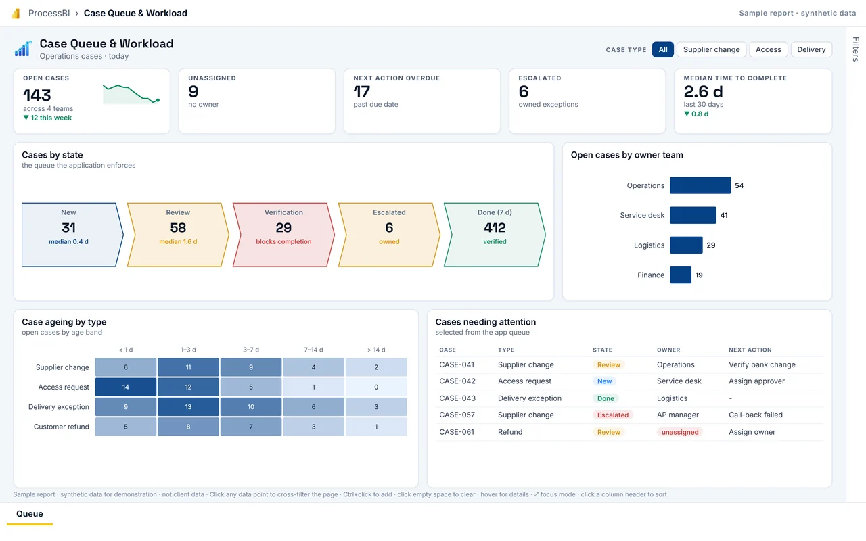Sort table by TYPE column header
This screenshot has width=866, height=541.
point(506,350)
